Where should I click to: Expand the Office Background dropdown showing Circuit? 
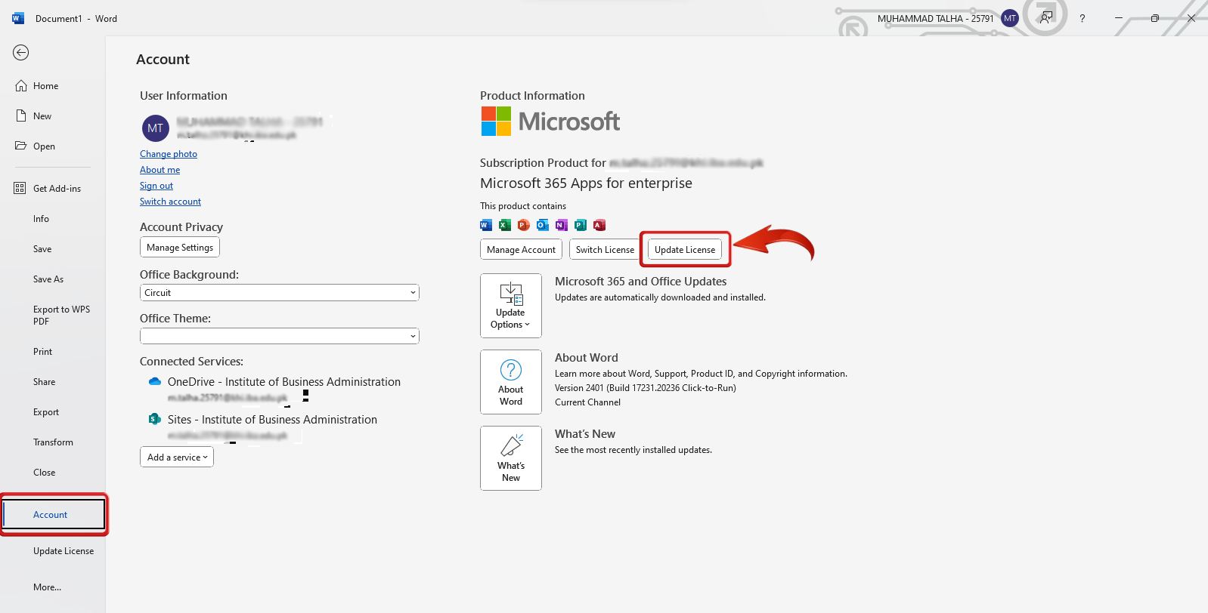(280, 293)
